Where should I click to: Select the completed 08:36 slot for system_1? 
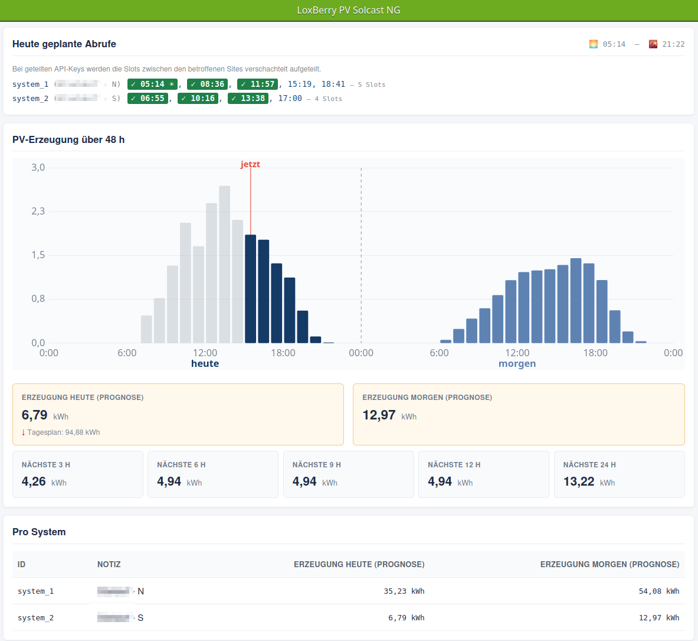coord(208,84)
